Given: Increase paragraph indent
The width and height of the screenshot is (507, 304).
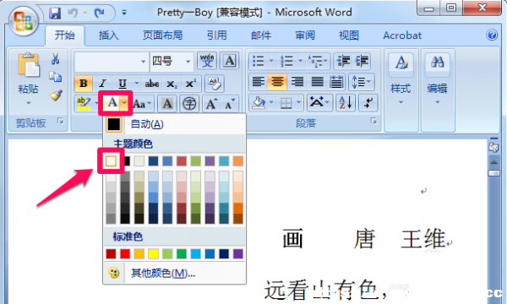Looking at the screenshot, I should point(362,61).
